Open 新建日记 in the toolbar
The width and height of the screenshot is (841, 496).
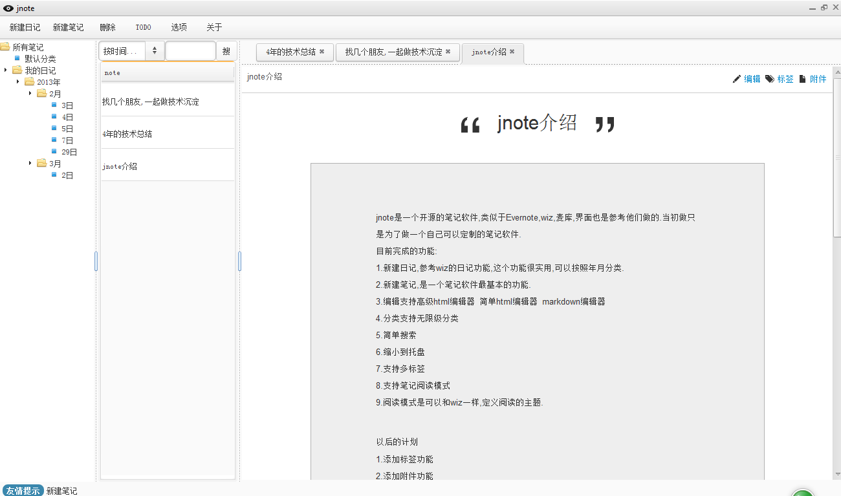[x=25, y=27]
